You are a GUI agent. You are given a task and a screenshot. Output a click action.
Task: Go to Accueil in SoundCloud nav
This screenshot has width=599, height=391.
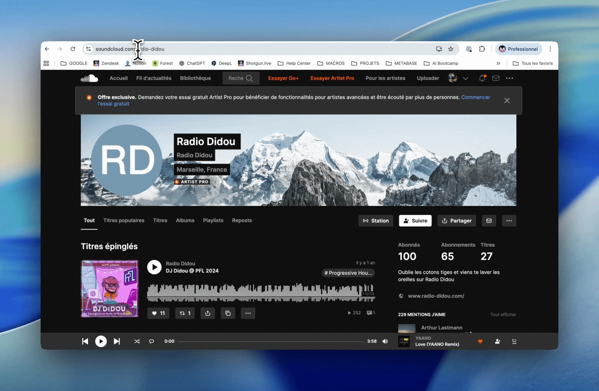pyautogui.click(x=119, y=78)
